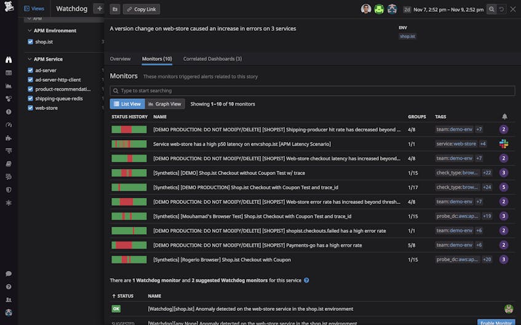Click the add view plus button
The height and width of the screenshot is (325, 521).
point(99,9)
